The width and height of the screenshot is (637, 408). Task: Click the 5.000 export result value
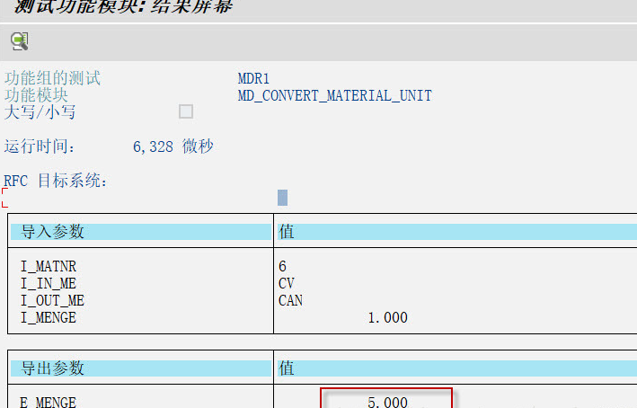point(387,402)
